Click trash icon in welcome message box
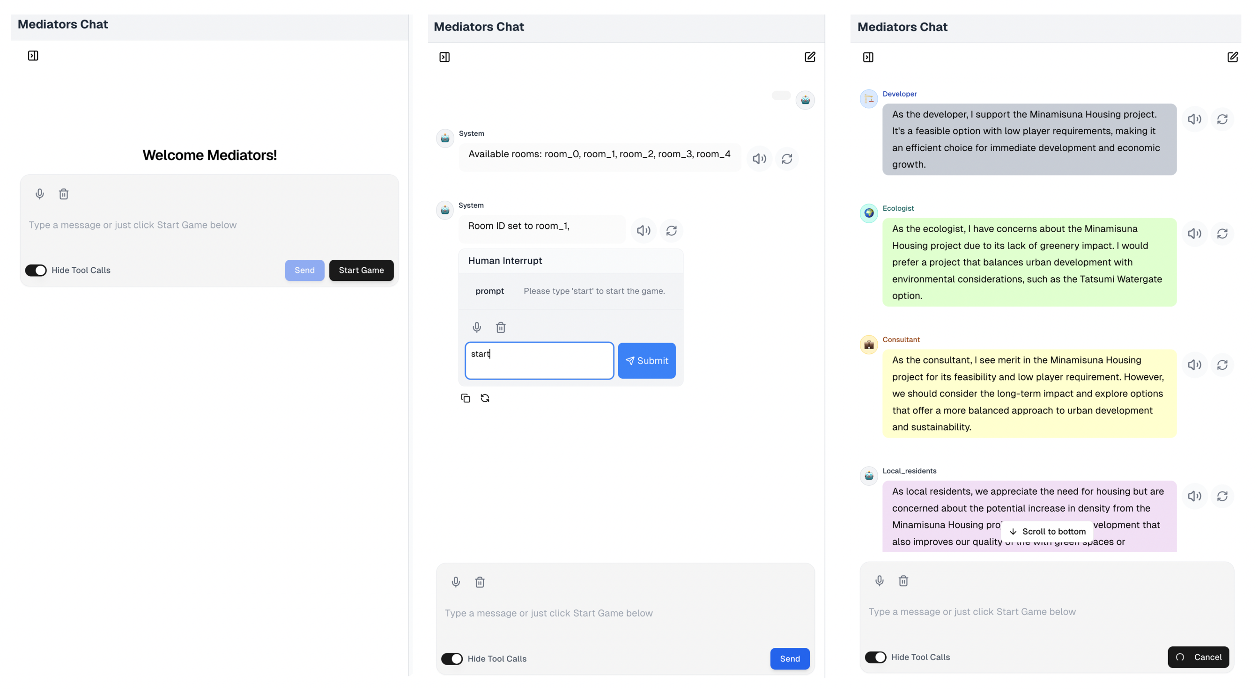Image resolution: width=1258 pixels, height=689 pixels. (64, 194)
